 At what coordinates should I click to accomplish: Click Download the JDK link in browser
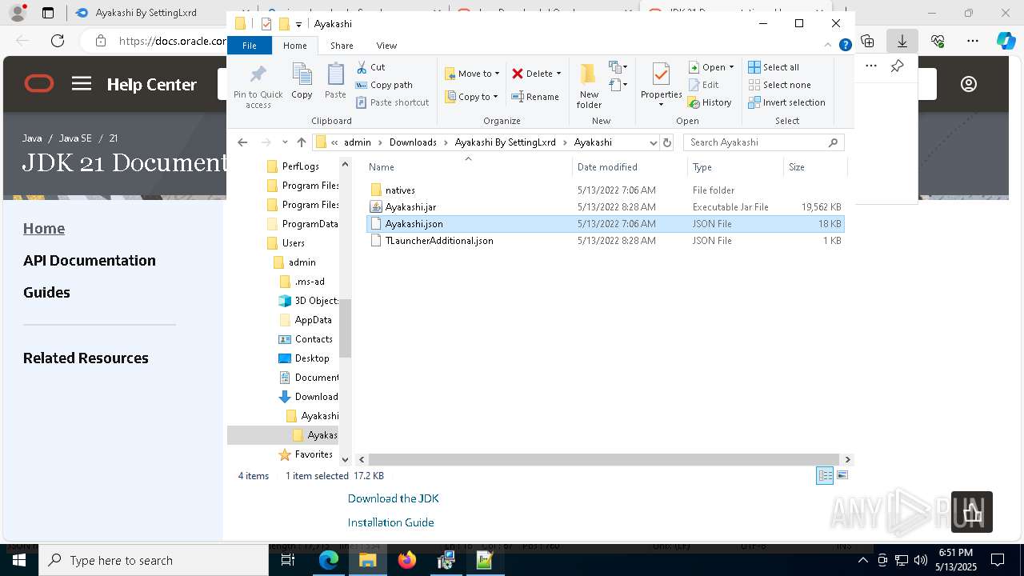(x=393, y=498)
